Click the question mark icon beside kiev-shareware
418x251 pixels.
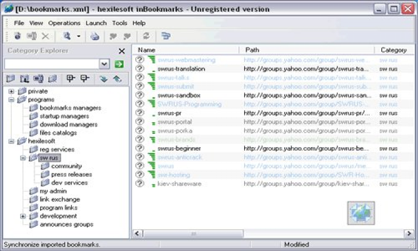point(140,184)
